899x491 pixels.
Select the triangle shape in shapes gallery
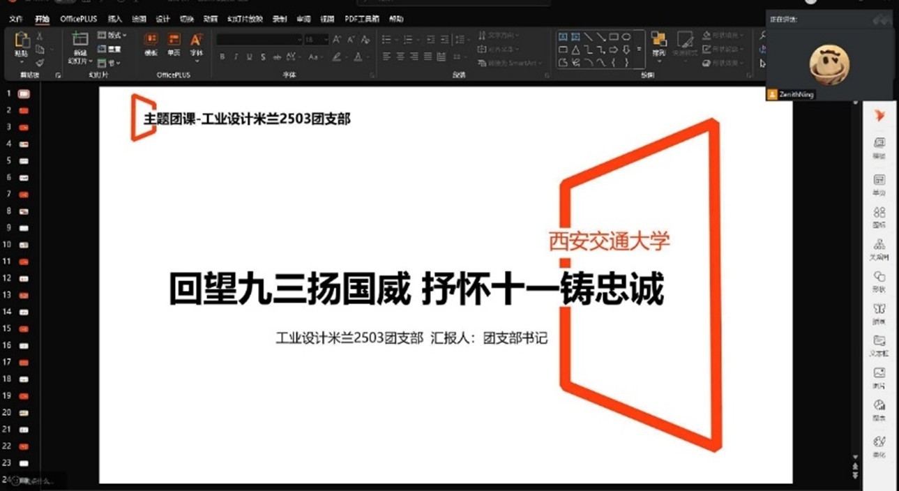575,50
